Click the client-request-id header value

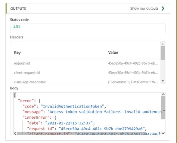click(x=133, y=72)
